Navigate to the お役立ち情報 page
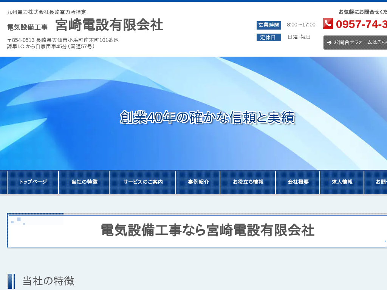Viewport: 387px width, 290px height. (x=248, y=182)
